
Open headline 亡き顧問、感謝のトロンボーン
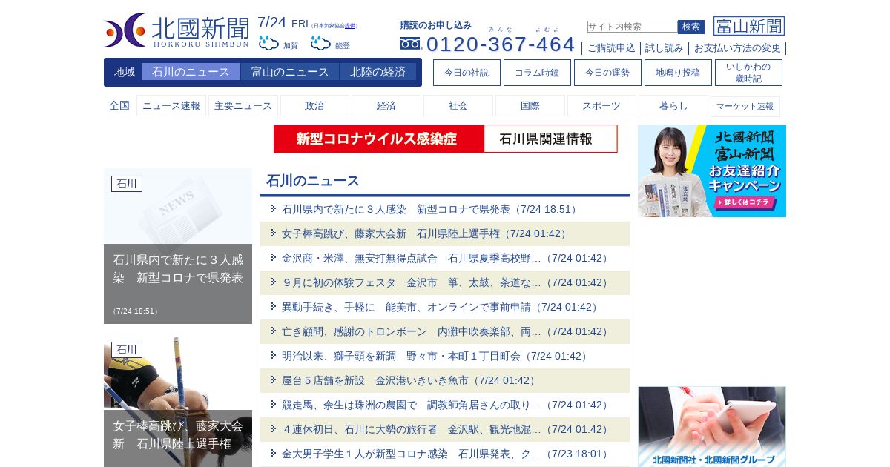(x=446, y=331)
